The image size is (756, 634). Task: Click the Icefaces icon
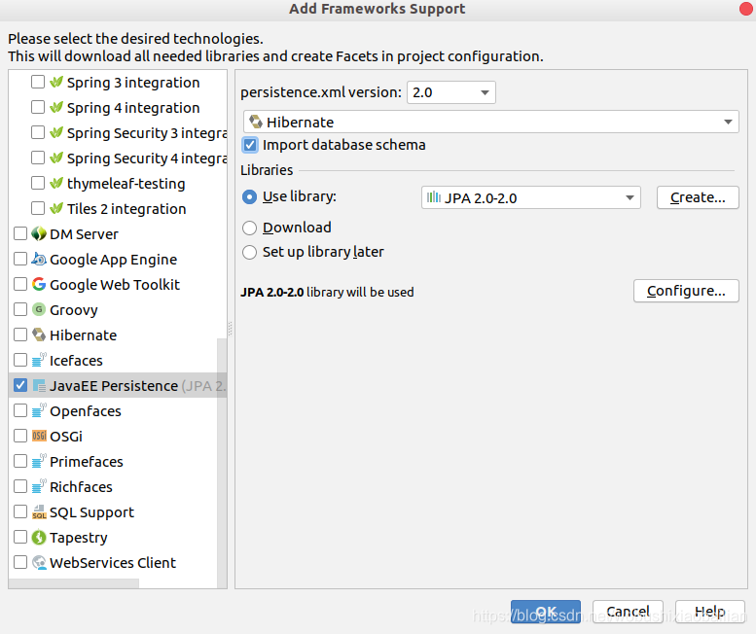(x=39, y=360)
